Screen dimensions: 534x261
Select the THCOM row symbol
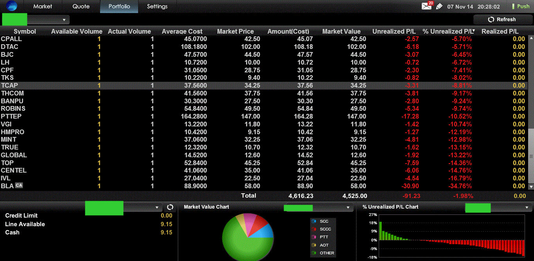(x=12, y=93)
